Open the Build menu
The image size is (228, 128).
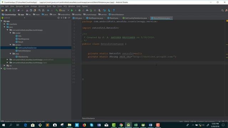[49, 6]
